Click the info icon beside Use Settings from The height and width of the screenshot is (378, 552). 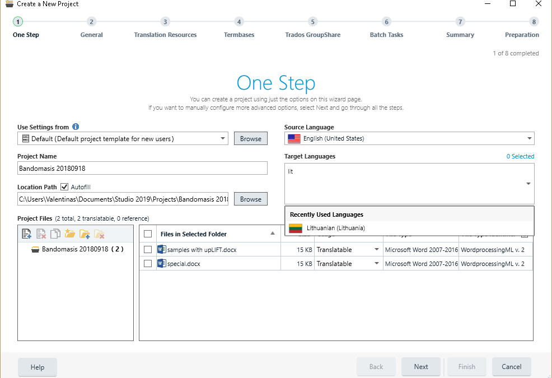(x=76, y=127)
